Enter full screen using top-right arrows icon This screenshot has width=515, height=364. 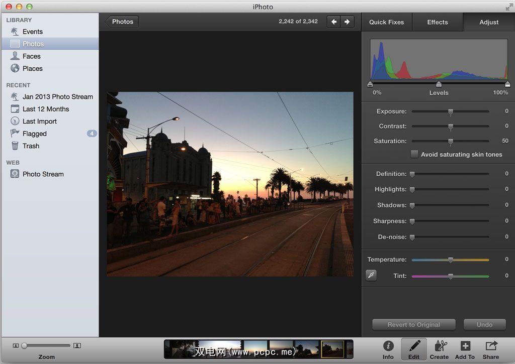(508, 7)
